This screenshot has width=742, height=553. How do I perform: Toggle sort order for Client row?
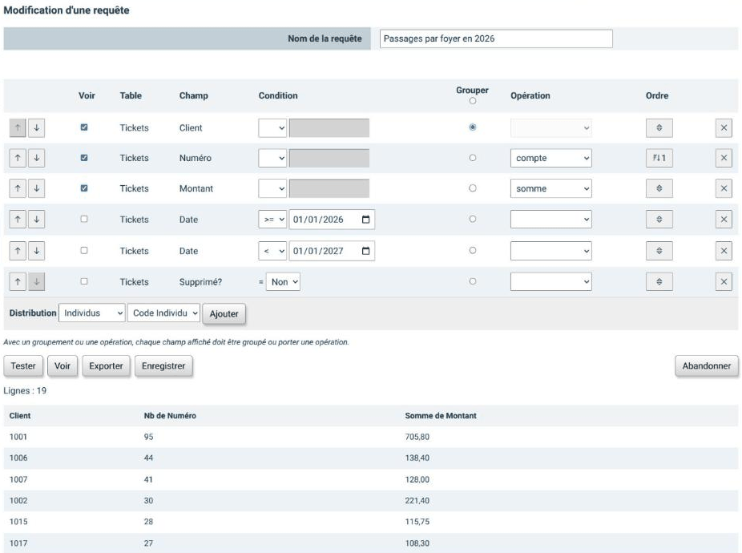pyautogui.click(x=659, y=128)
